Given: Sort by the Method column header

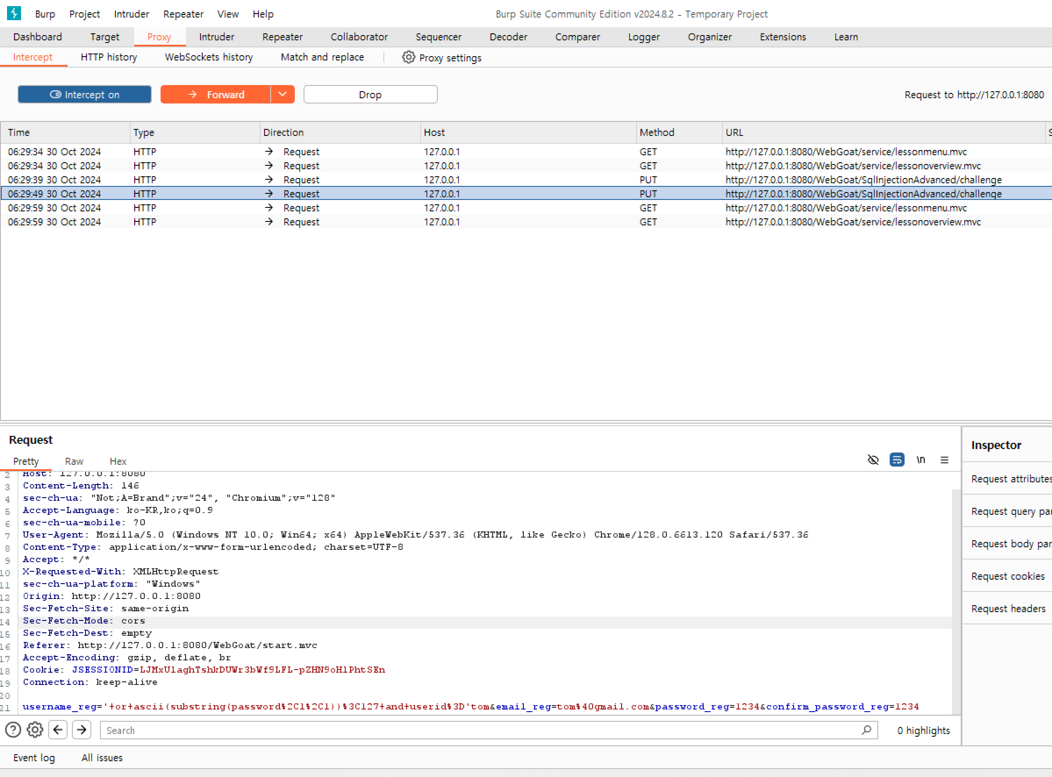Looking at the screenshot, I should tap(680, 132).
